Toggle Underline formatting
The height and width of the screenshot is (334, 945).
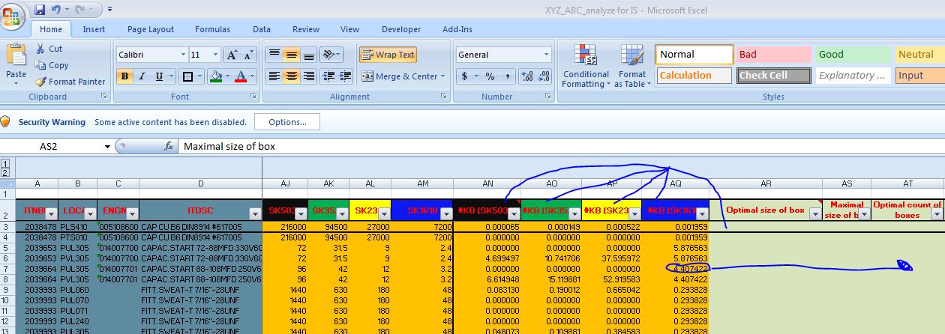[x=159, y=76]
